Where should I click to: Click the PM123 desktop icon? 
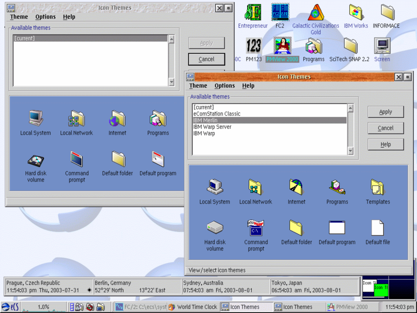point(253,45)
